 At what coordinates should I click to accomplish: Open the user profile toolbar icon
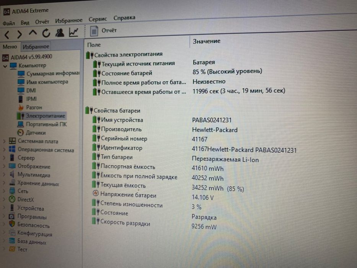pos(60,33)
